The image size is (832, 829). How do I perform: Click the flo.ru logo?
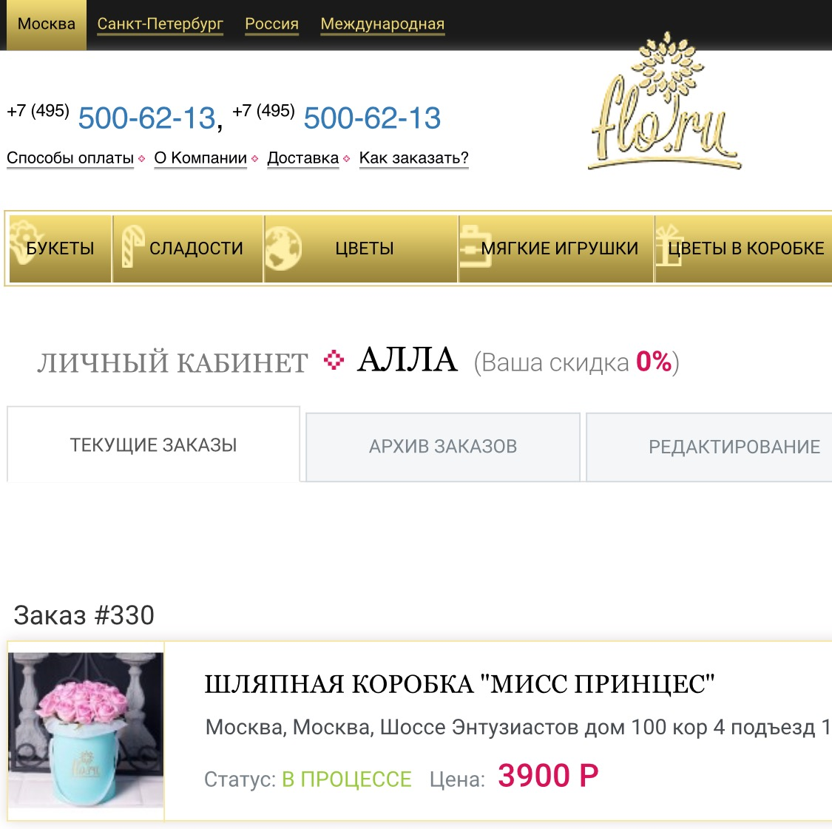pyautogui.click(x=665, y=102)
